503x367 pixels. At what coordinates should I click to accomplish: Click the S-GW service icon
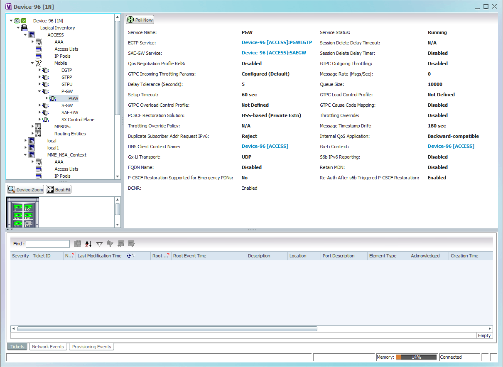point(45,105)
